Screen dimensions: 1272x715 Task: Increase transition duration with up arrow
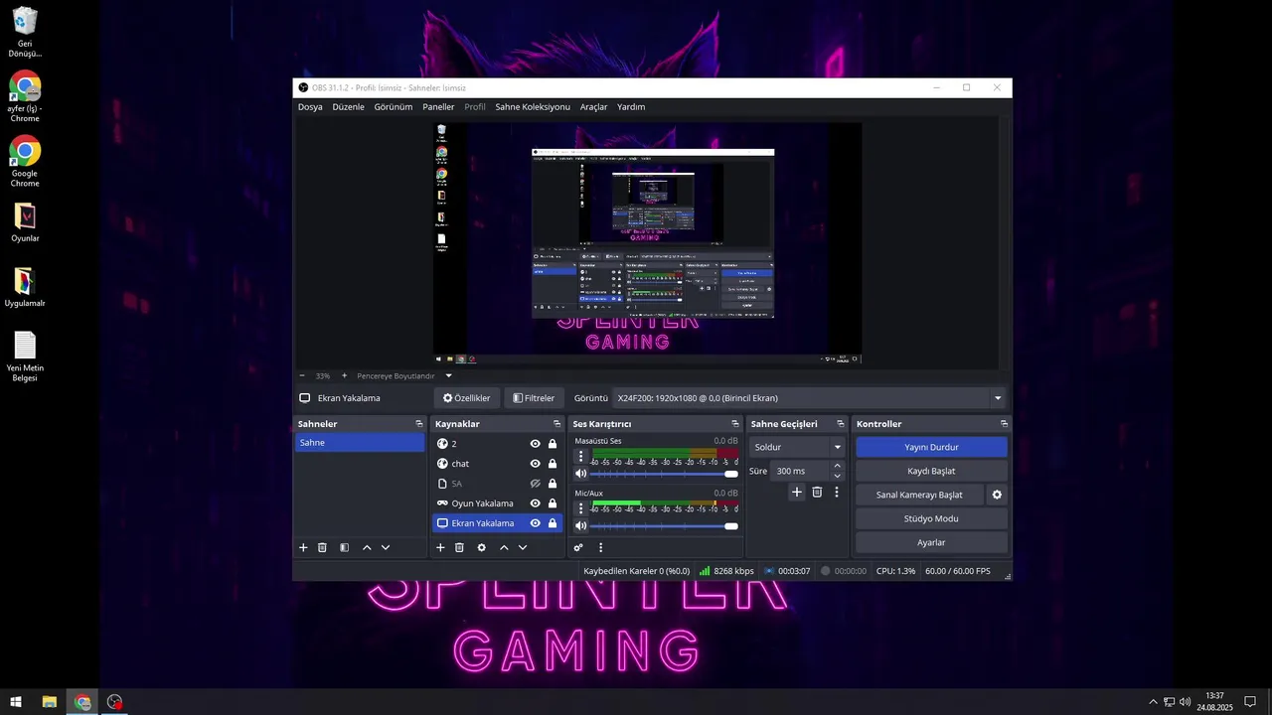pyautogui.click(x=837, y=466)
